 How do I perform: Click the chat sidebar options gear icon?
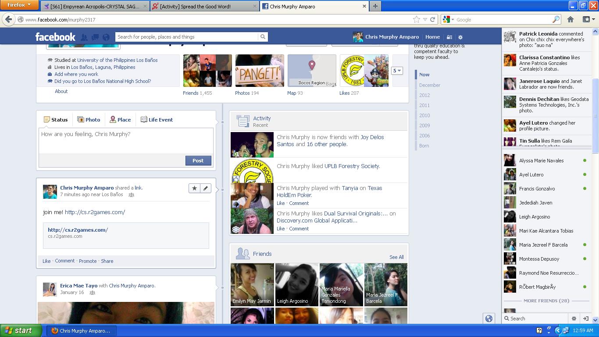[x=574, y=319]
